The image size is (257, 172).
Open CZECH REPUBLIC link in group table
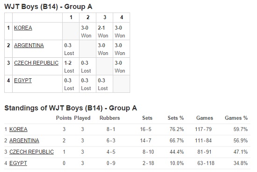point(36,63)
